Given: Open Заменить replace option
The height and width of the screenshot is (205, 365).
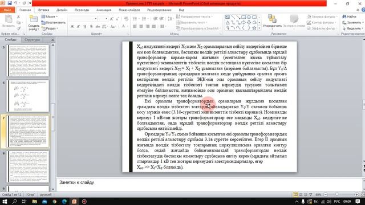Looking at the screenshot, I should click(x=353, y=23).
